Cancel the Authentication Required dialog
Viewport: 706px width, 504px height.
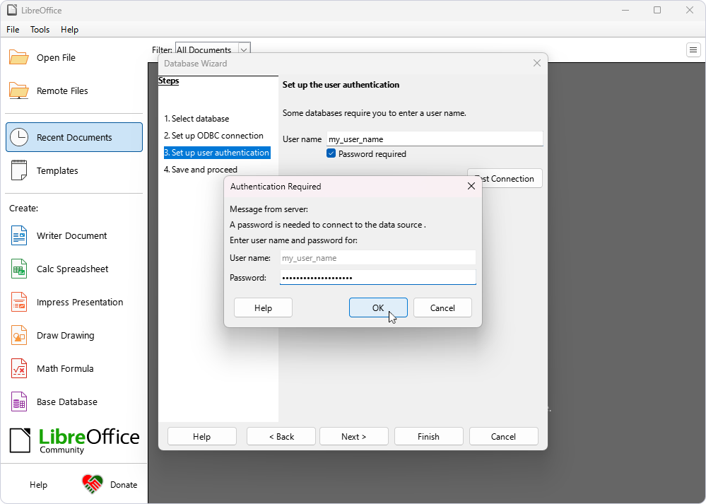coord(442,307)
